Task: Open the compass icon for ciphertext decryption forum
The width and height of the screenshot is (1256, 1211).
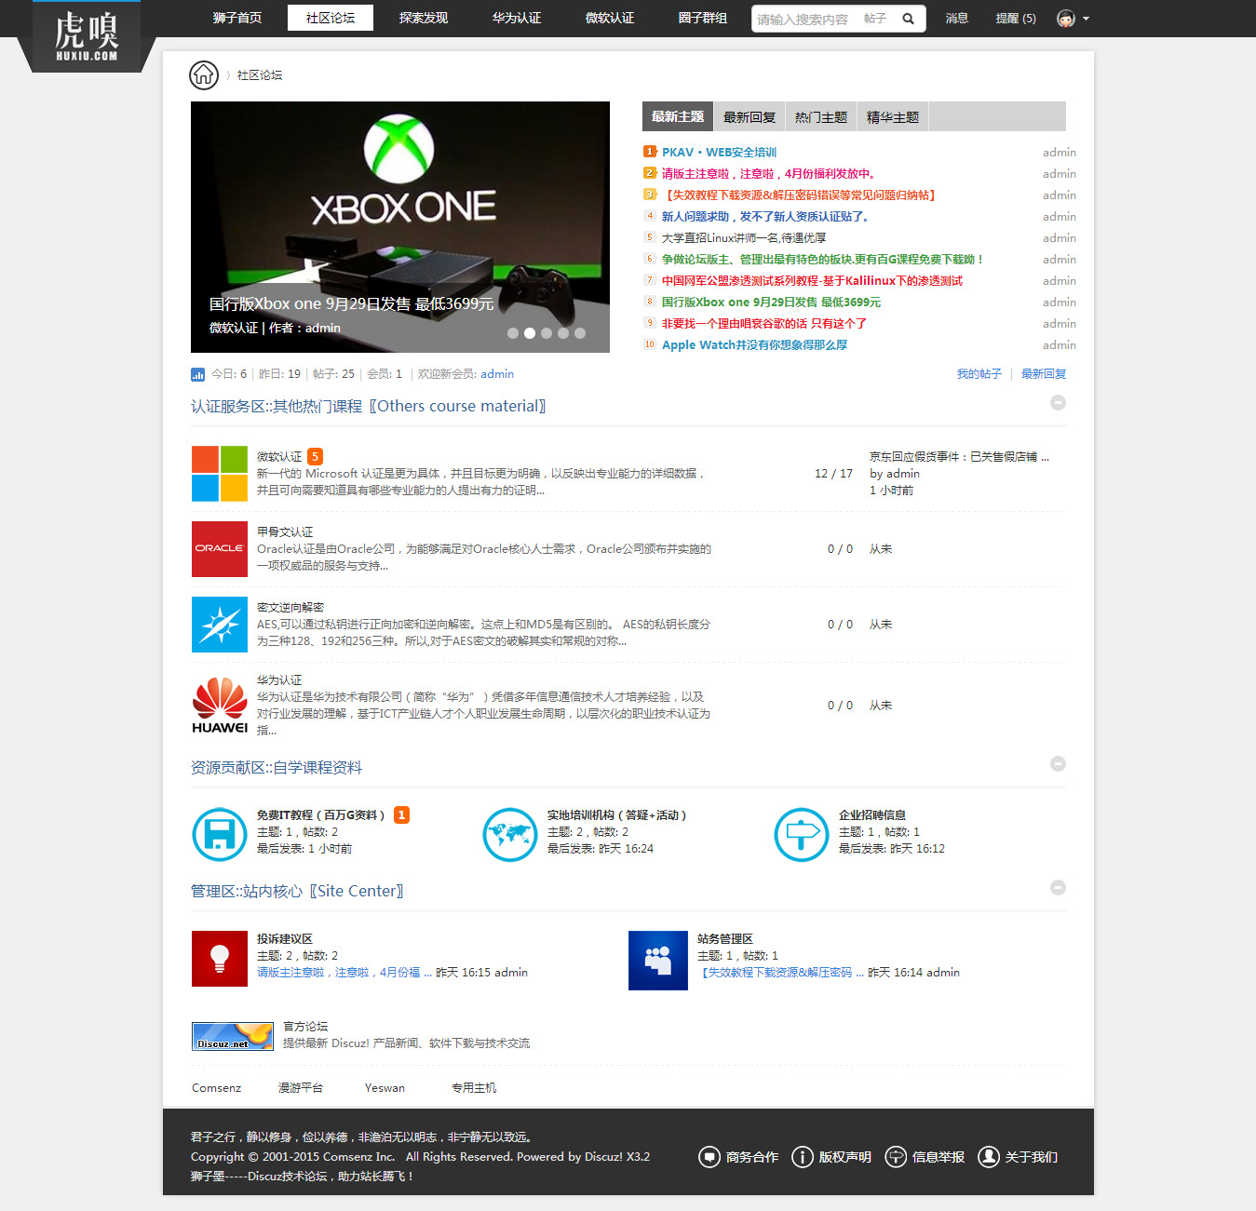Action: tap(220, 625)
